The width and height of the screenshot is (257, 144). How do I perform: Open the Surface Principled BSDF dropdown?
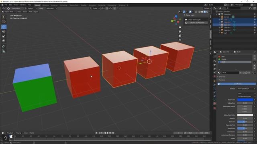[246, 89]
